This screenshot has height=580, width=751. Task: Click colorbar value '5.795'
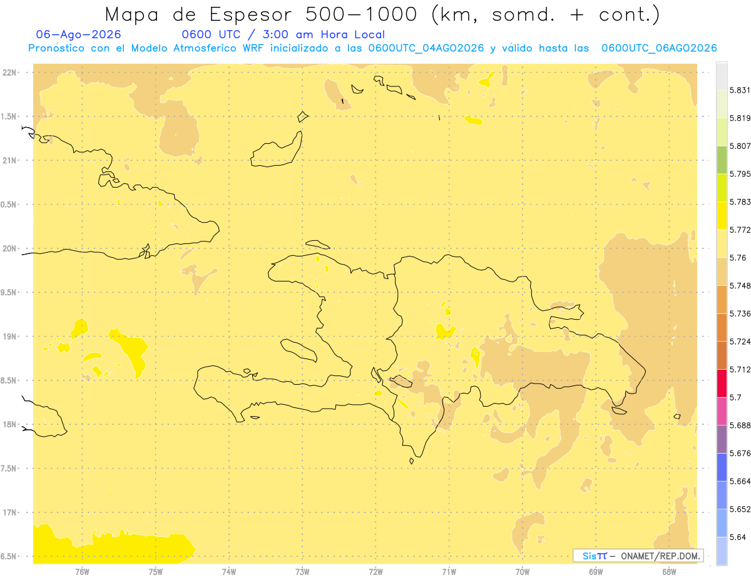click(740, 174)
